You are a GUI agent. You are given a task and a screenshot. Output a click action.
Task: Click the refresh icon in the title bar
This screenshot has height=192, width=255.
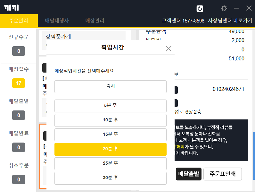(x=200, y=9)
